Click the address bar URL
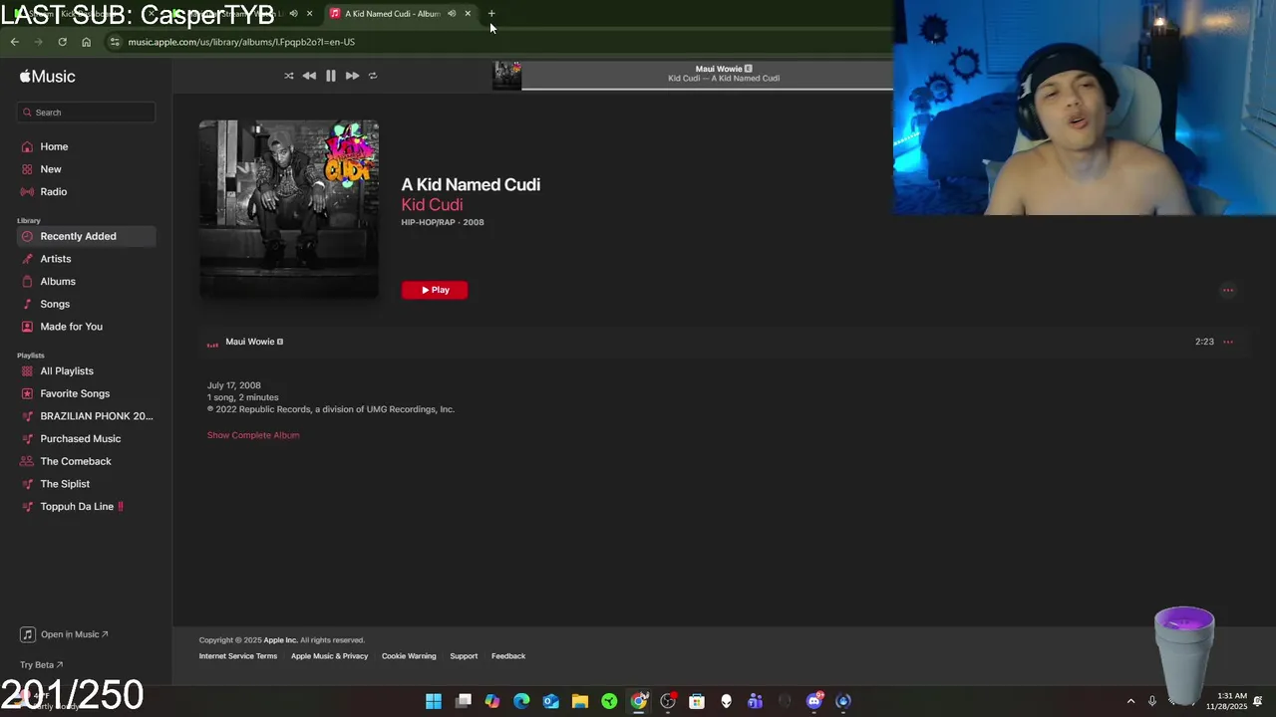Screen dimensions: 1276x717 [x=241, y=42]
